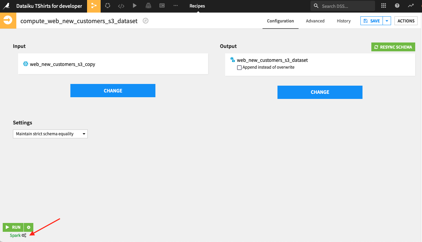The image size is (422, 242).
Task: Click the orange sync recipe arrow icon
Action: coord(8,21)
